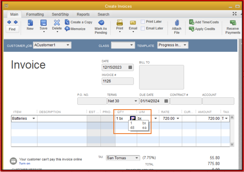Open the Customer:Job dropdown
This screenshot has height=172, width=244.
(68, 45)
